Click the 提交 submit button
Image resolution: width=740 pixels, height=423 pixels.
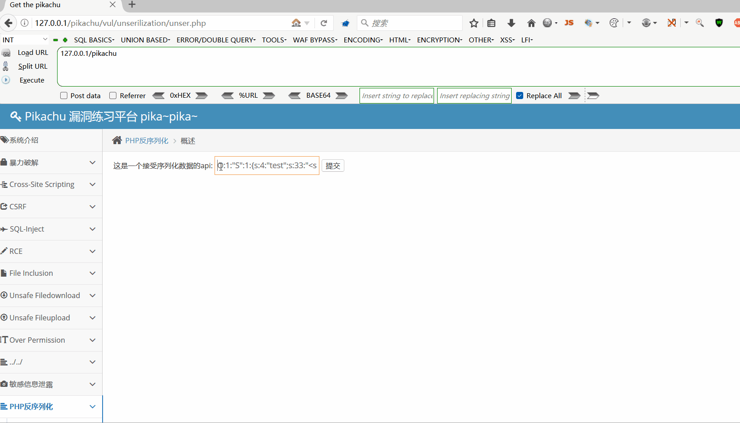point(333,166)
